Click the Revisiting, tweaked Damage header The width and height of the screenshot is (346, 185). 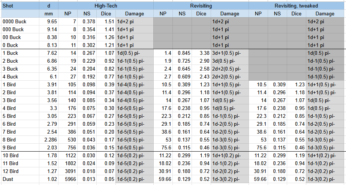click(x=325, y=14)
